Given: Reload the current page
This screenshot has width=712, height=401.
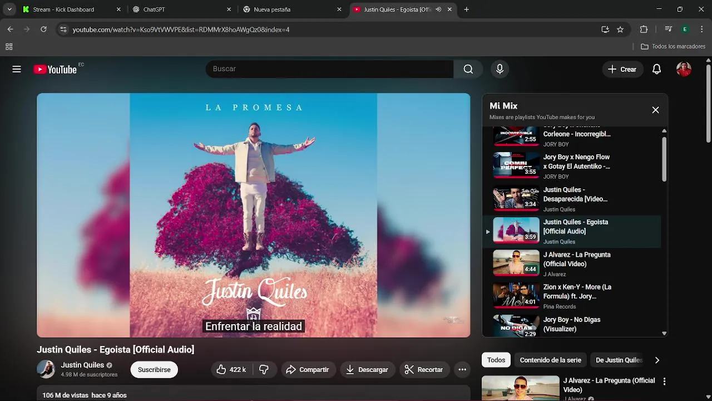Looking at the screenshot, I should 43,30.
